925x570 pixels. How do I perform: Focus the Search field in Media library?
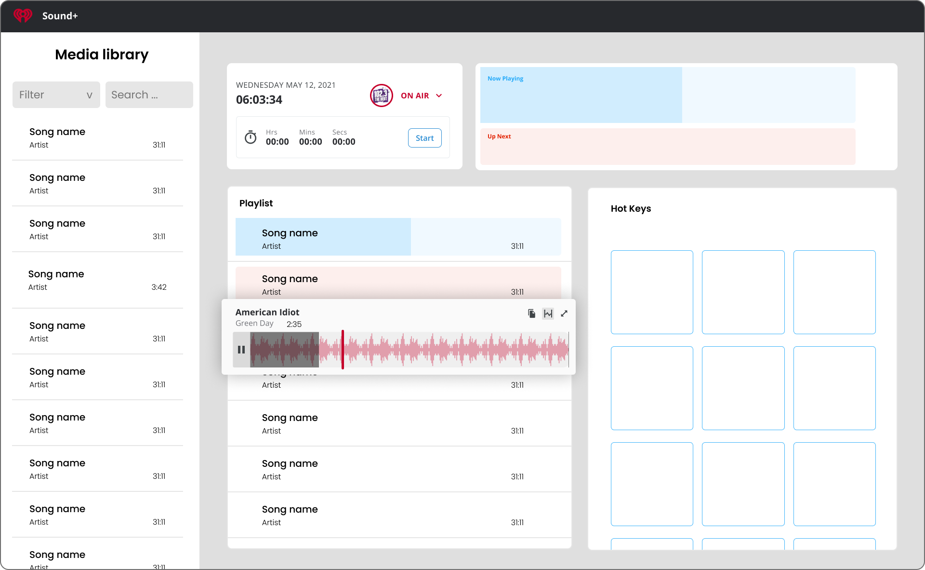(x=149, y=95)
